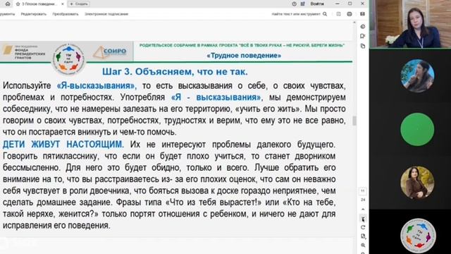Rotate the page with the rotate icon
The height and width of the screenshot is (254, 451).
click(x=363, y=227)
